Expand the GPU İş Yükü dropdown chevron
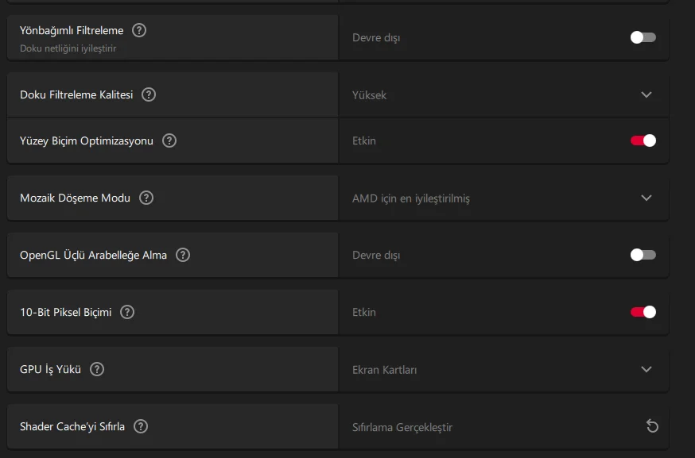The width and height of the screenshot is (695, 458). [x=646, y=369]
